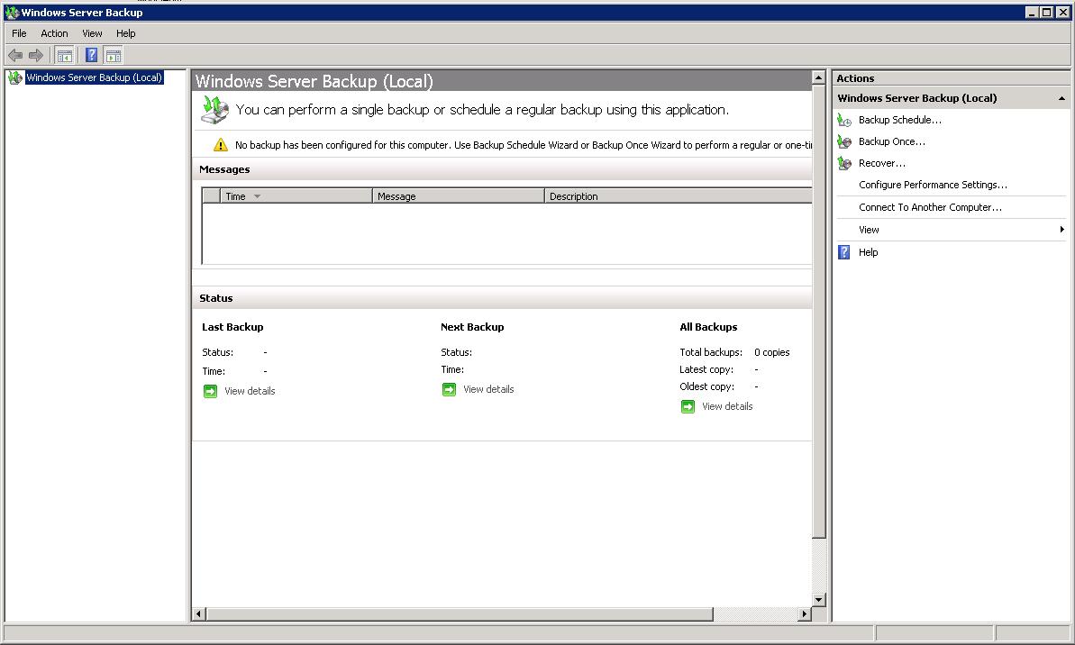Click the Messages section heading
1075x645 pixels.
pyautogui.click(x=224, y=169)
